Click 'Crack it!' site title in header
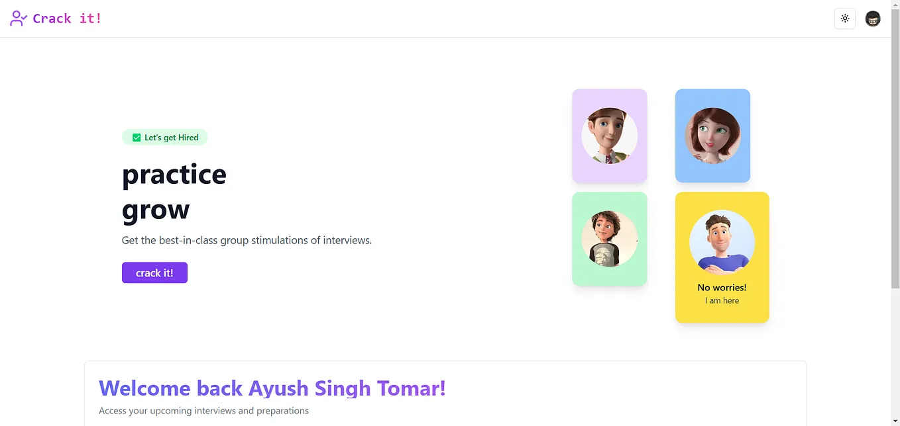 (x=68, y=18)
